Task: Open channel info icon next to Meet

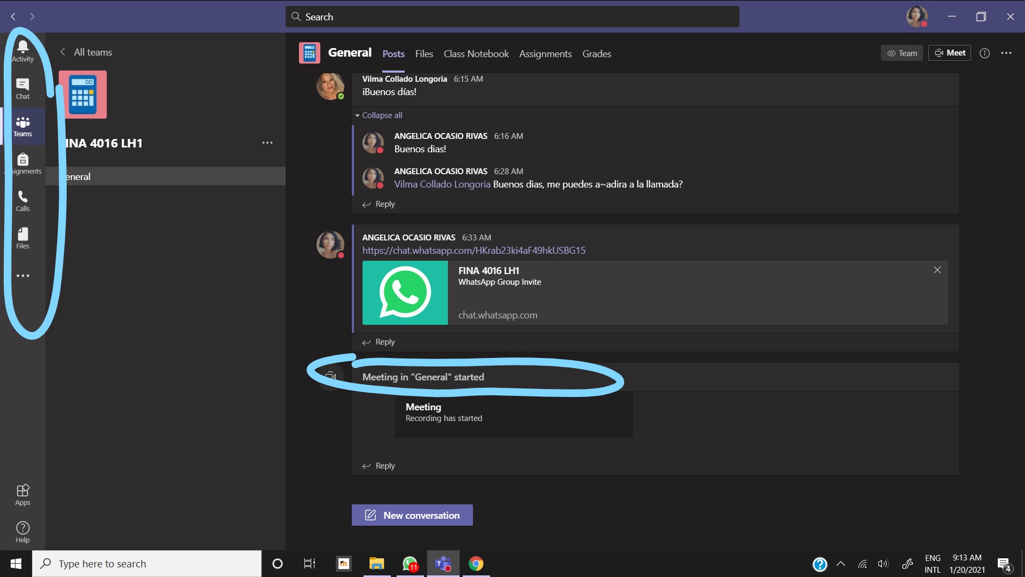Action: tap(984, 53)
